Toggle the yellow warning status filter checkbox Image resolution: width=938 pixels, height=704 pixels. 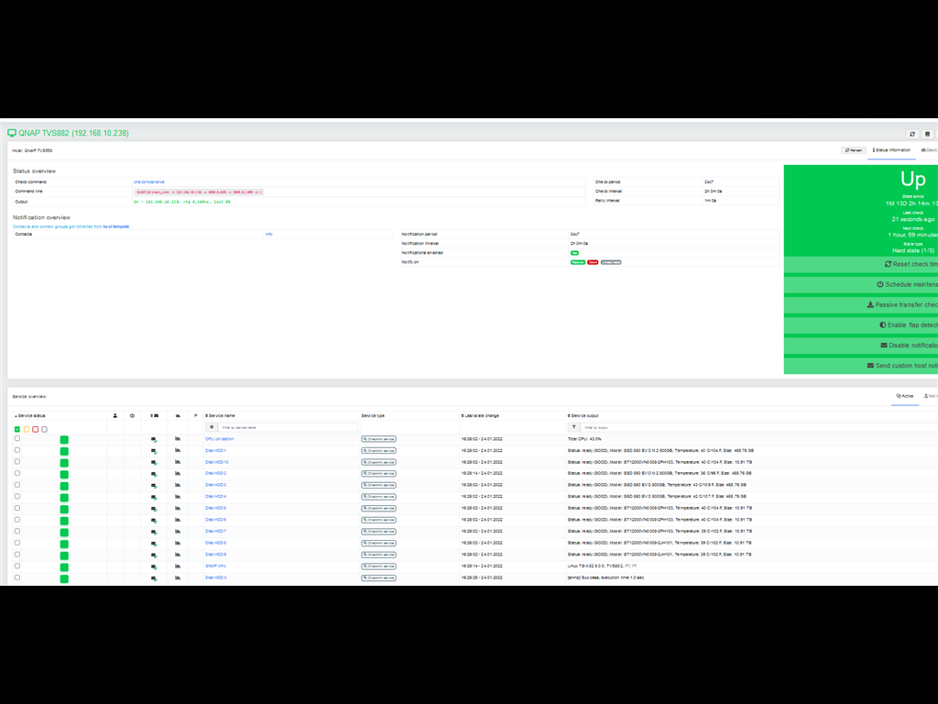tap(27, 429)
